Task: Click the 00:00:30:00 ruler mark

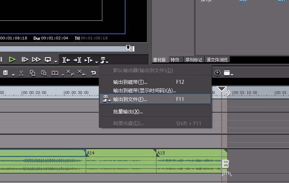Action: coord(77,93)
